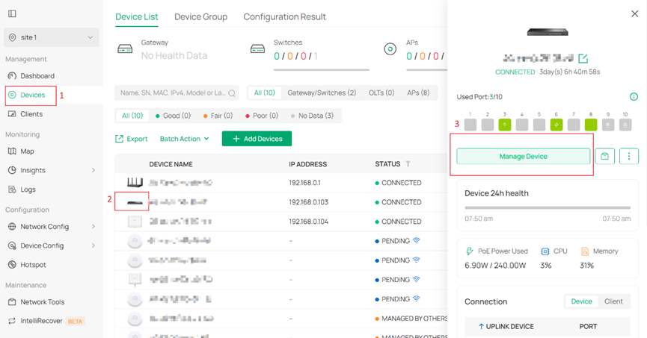
Task: Filter devices with Fair (0) health
Action: click(218, 116)
